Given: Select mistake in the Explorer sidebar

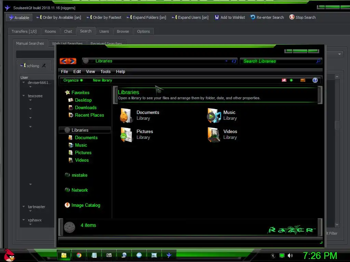Looking at the screenshot, I should click(x=79, y=175).
